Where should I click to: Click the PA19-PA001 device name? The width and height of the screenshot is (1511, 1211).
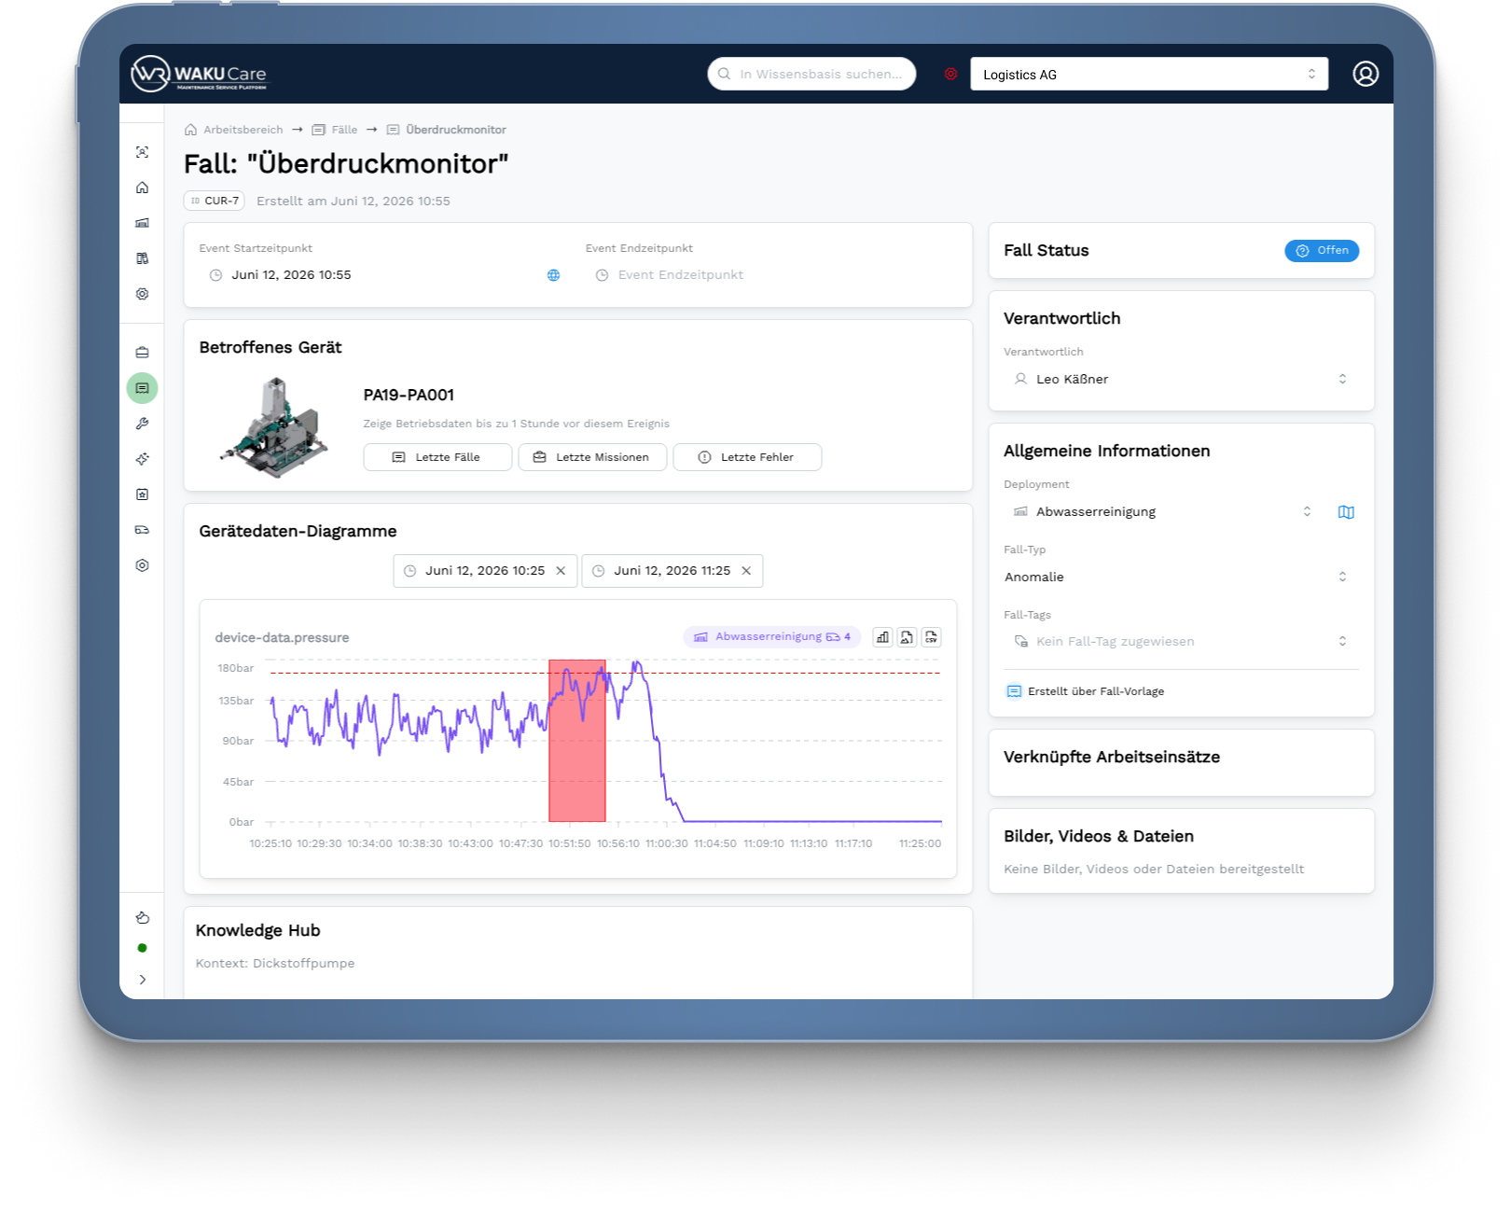pos(409,396)
